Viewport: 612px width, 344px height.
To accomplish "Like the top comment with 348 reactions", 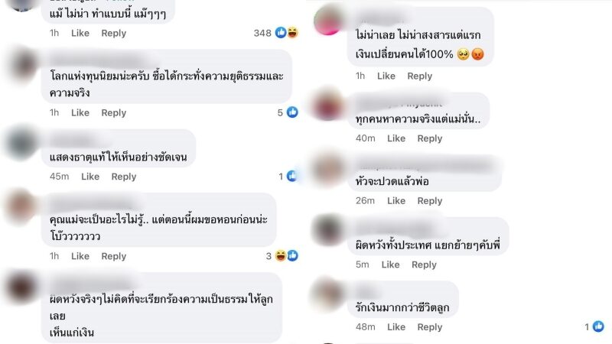I will 80,33.
